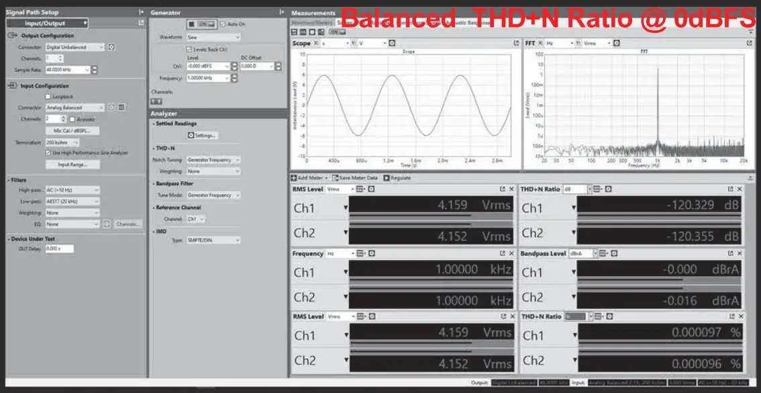Click the Mic Cal / dBSPL button

[x=72, y=131]
